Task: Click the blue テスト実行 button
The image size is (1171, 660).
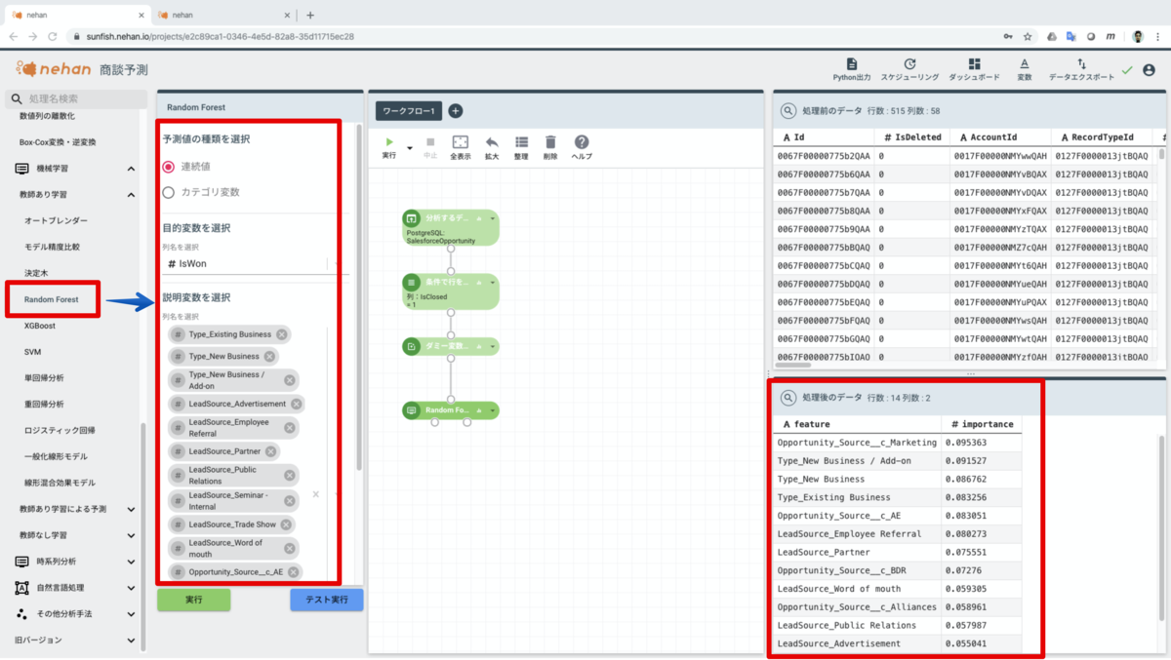Action: coord(326,600)
